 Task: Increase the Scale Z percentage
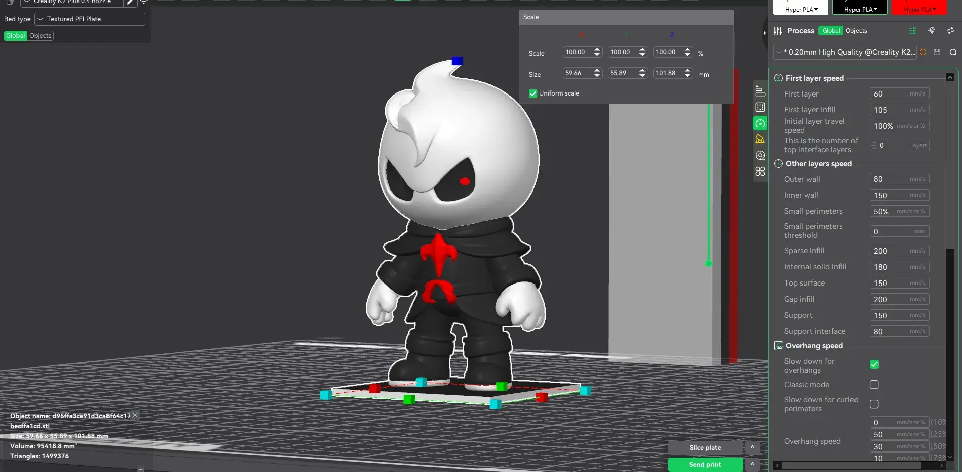point(687,50)
